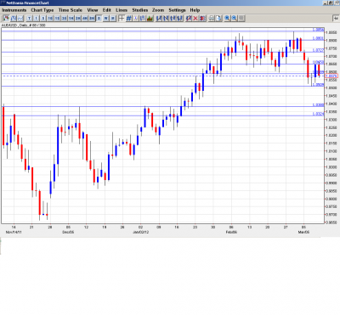Switch to 10 minute time scale
Screen dimensions: 340x315
(x=50, y=19)
